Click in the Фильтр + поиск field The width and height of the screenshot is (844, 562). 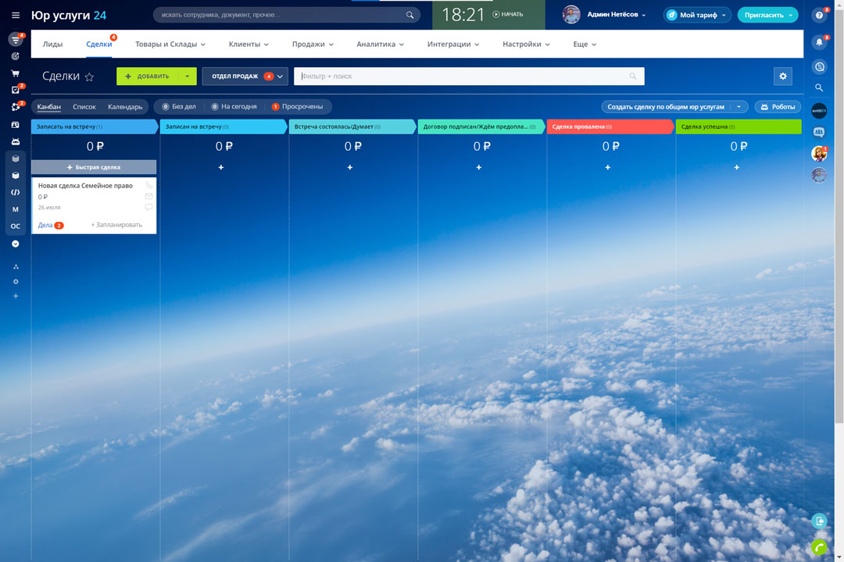click(469, 76)
